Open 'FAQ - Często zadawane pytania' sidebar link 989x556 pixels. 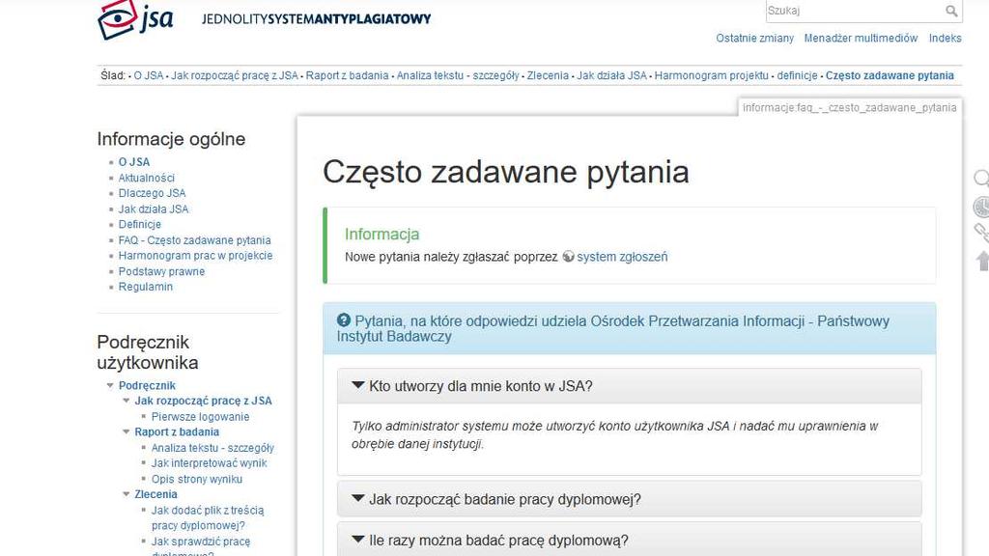[x=194, y=240]
